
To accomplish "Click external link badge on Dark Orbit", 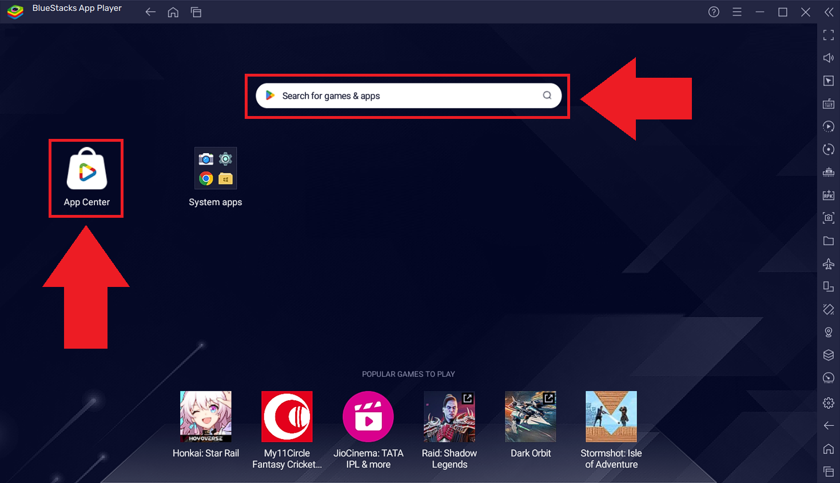I will point(549,398).
